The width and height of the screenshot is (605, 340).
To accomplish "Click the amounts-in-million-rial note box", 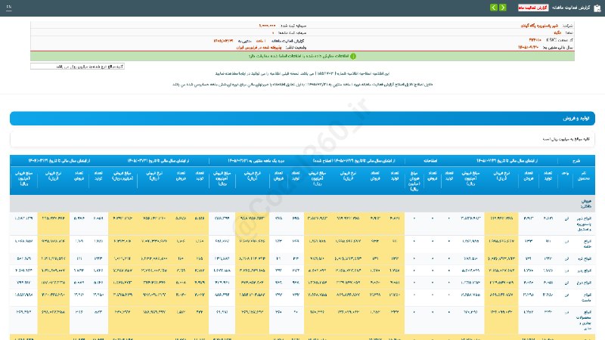I will pos(77,66).
